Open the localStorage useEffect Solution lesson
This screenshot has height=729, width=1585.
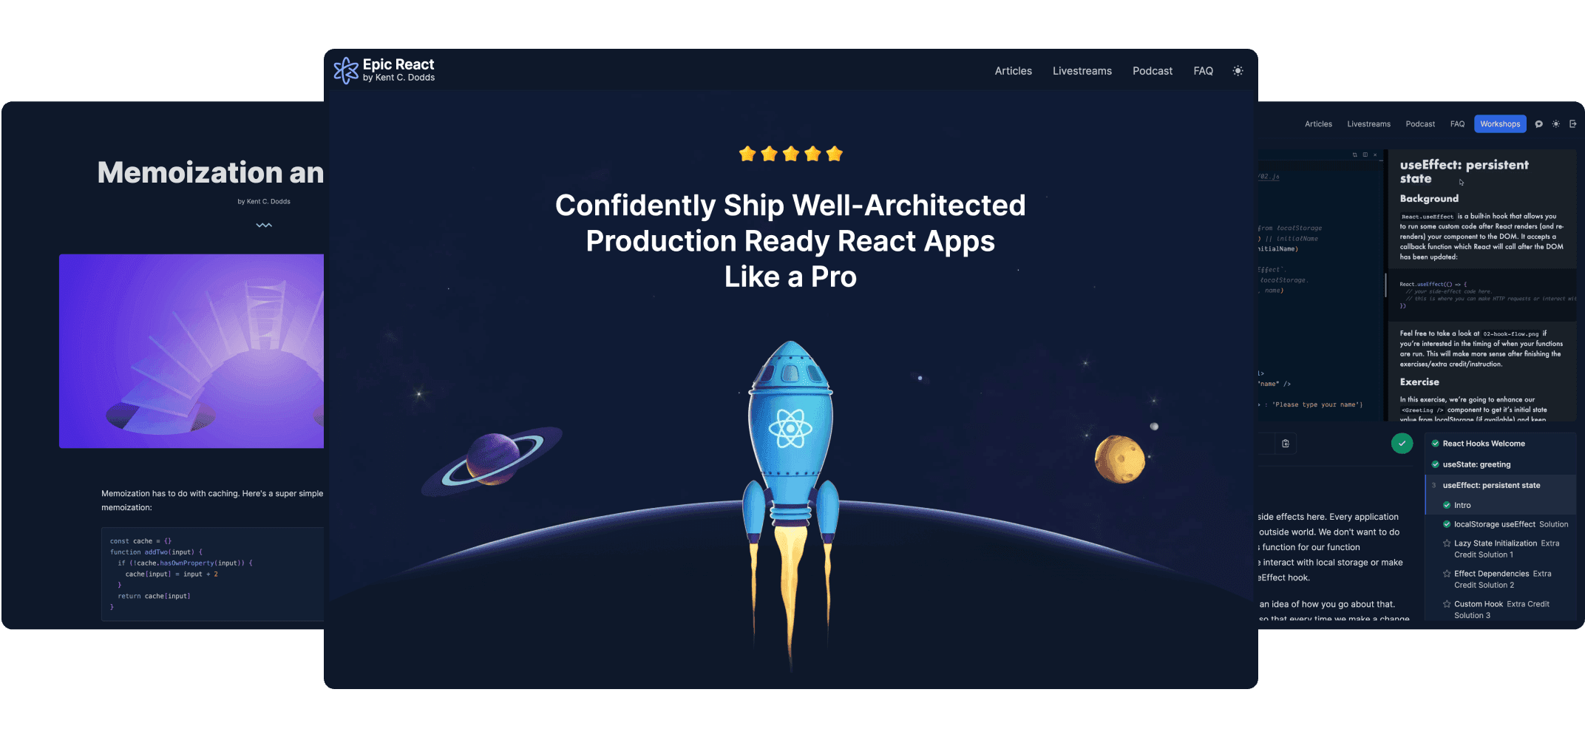[x=1510, y=524]
